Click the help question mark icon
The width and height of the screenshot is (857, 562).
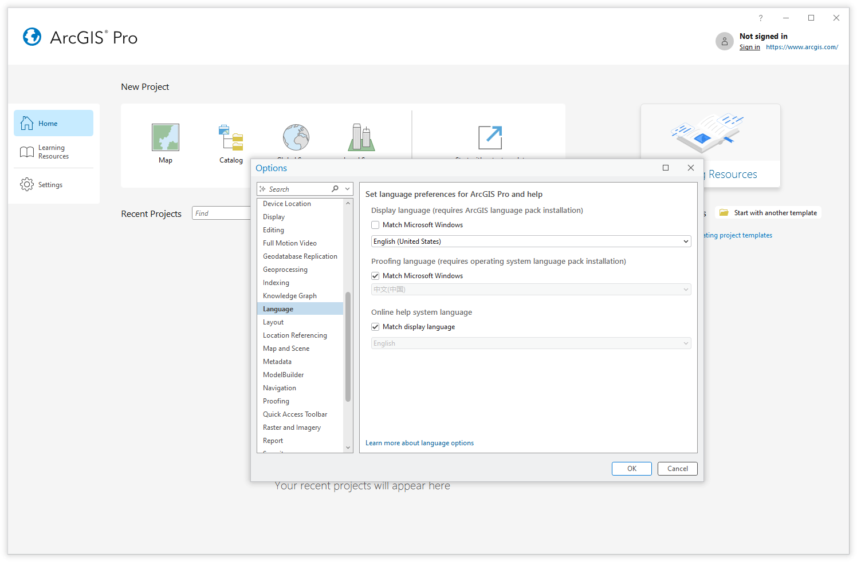pos(761,18)
